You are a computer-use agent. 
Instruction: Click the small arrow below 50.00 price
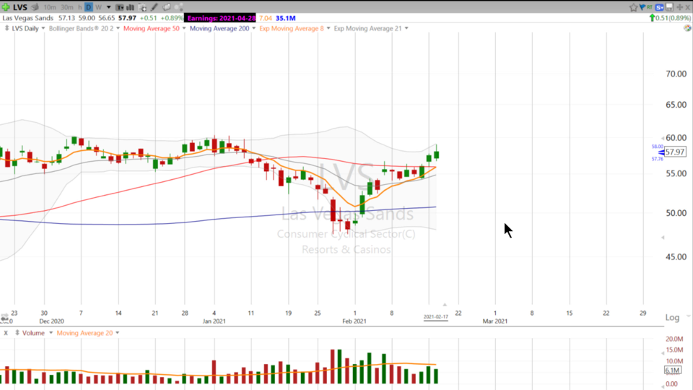(663, 238)
